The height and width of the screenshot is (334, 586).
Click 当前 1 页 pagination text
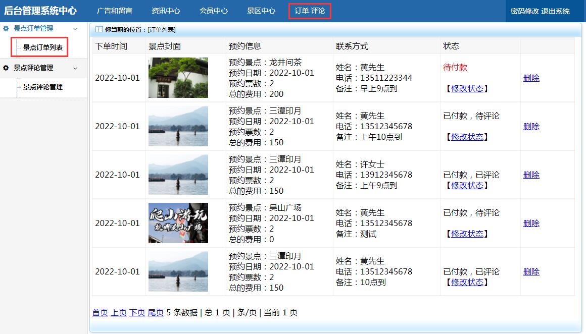pyautogui.click(x=281, y=313)
